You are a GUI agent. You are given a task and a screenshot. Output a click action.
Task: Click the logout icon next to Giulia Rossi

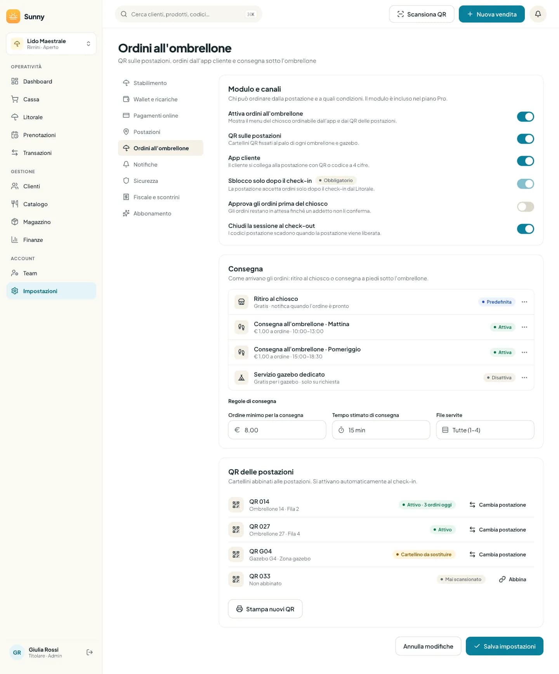(90, 652)
